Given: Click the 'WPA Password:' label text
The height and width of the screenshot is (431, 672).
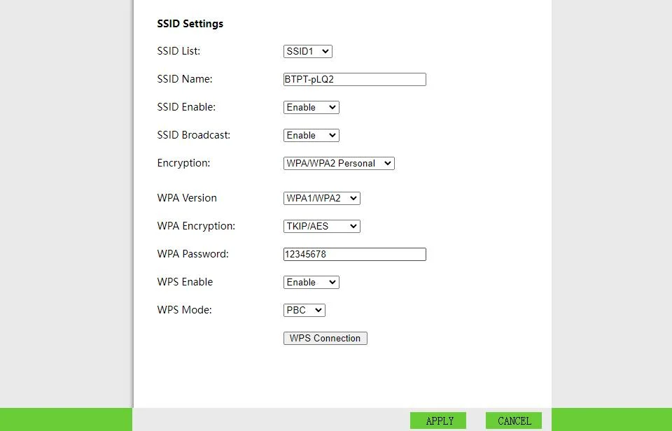Looking at the screenshot, I should (192, 254).
